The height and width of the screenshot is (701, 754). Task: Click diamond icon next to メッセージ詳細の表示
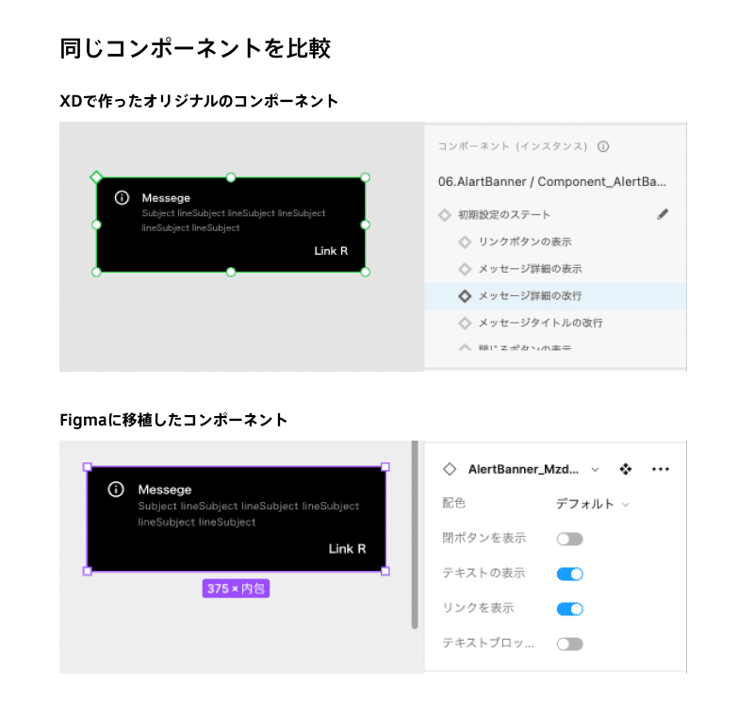pos(465,269)
